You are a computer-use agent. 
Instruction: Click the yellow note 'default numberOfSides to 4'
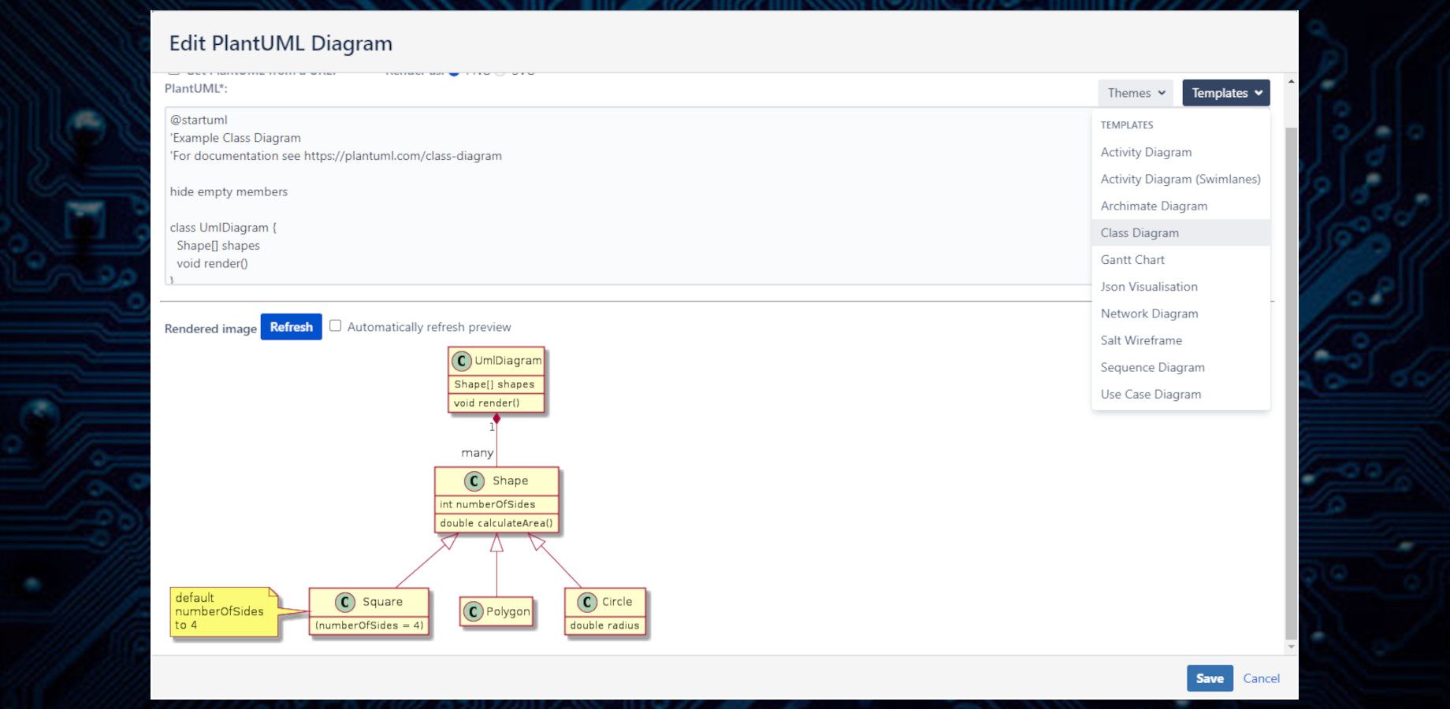point(225,611)
